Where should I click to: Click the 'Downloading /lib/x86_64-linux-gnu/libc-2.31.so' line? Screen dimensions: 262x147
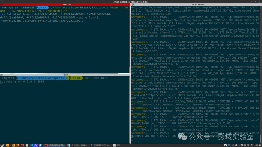pyautogui.click(x=42, y=21)
